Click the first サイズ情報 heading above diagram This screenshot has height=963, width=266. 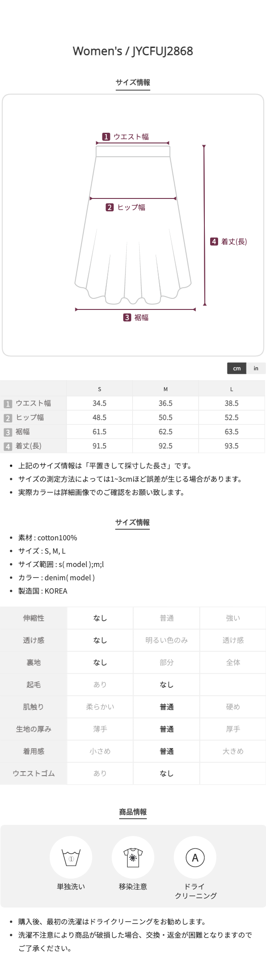click(133, 82)
